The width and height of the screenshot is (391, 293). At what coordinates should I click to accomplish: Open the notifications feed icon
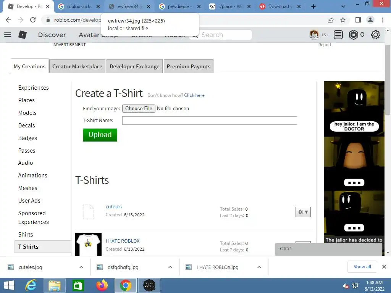pyautogui.click(x=338, y=35)
